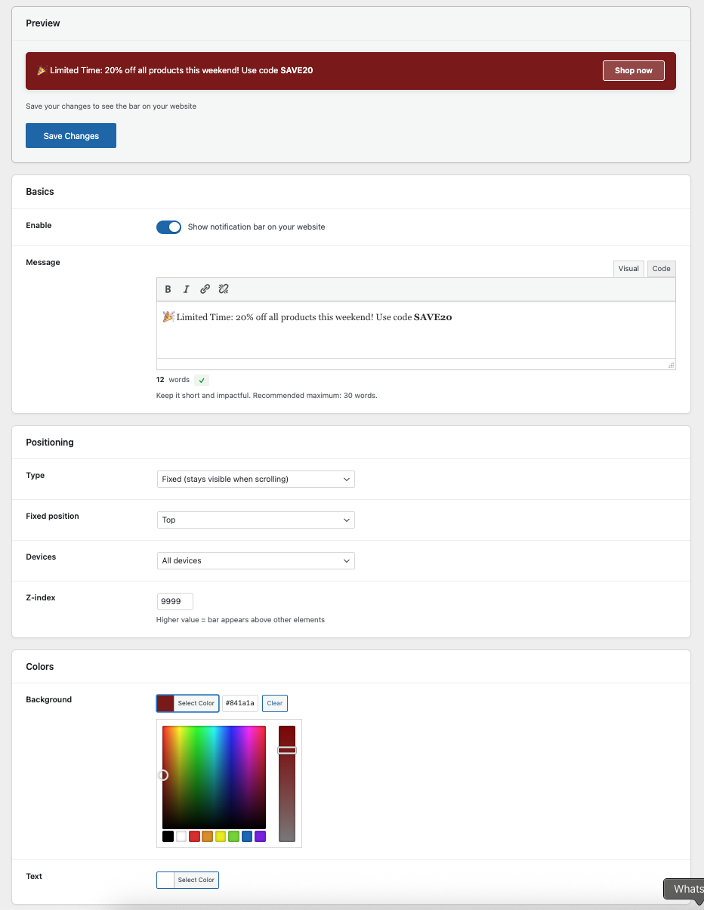The width and height of the screenshot is (704, 910).
Task: Clear the background color selection
Action: (274, 703)
